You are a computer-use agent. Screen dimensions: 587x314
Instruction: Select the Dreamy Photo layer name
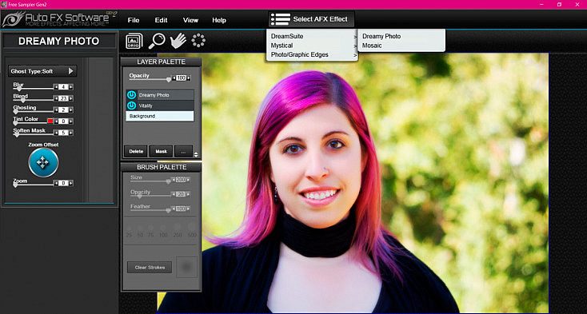154,95
